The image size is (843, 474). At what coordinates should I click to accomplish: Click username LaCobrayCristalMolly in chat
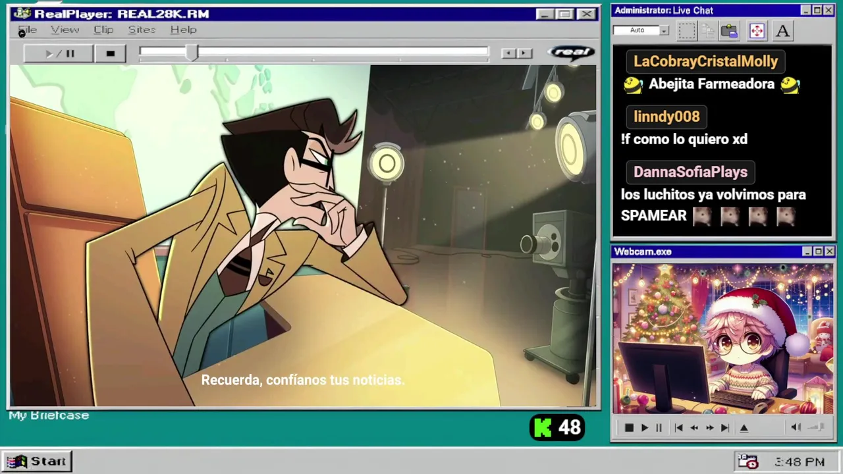pos(705,61)
